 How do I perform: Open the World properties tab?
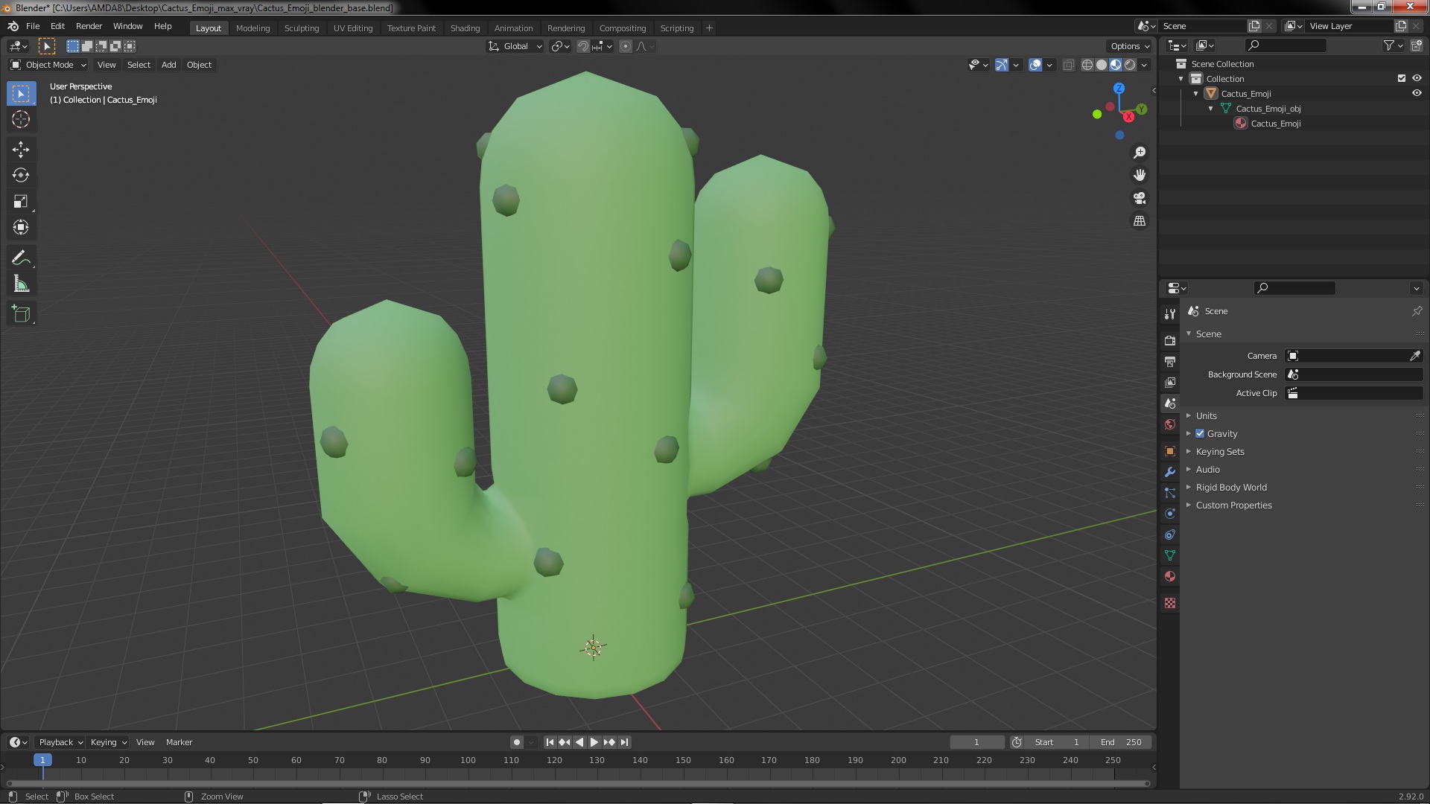click(x=1170, y=424)
